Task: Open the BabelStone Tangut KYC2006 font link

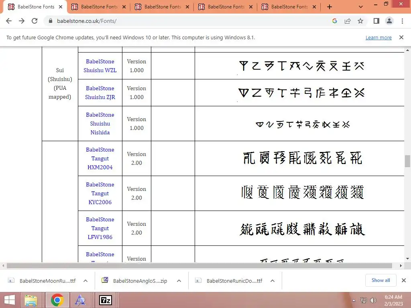Action: pyautogui.click(x=100, y=193)
